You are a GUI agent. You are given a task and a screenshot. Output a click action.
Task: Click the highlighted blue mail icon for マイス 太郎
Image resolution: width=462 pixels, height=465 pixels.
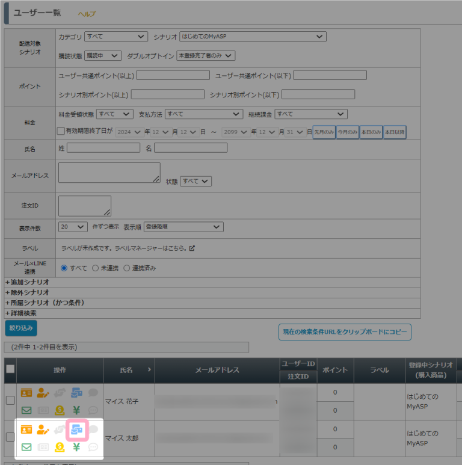click(76, 430)
